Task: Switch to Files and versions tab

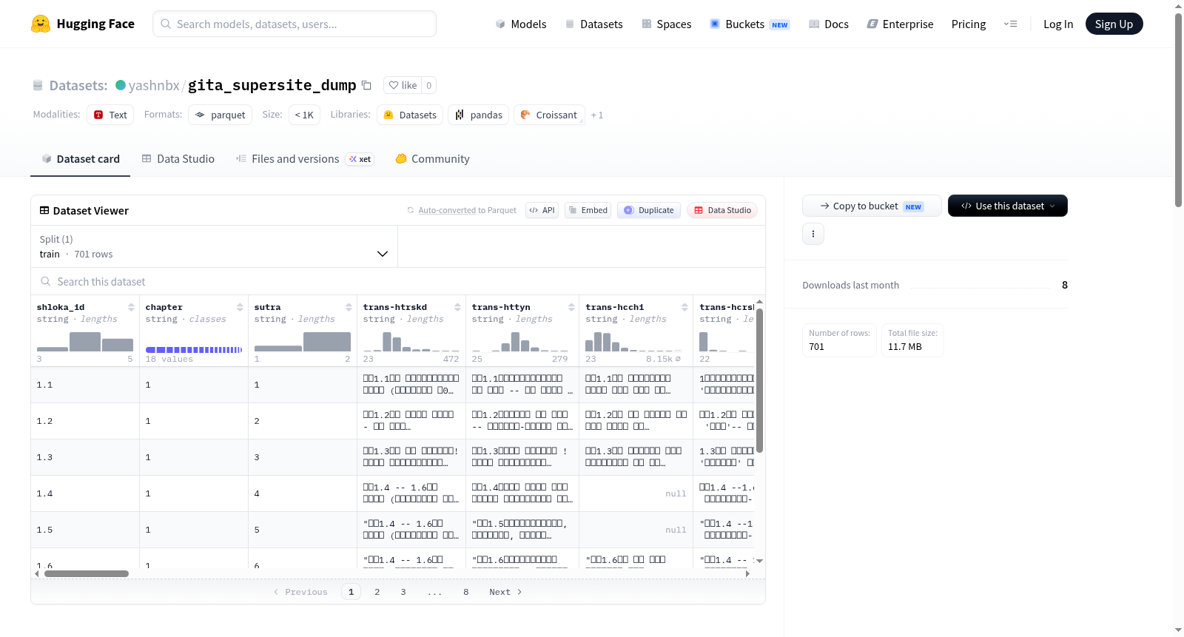Action: coord(305,159)
